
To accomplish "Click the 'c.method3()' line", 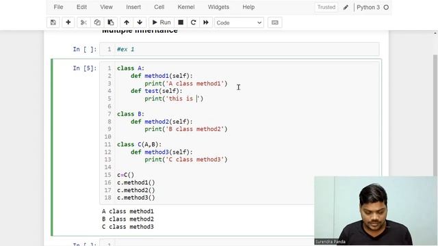I will (136, 197).
